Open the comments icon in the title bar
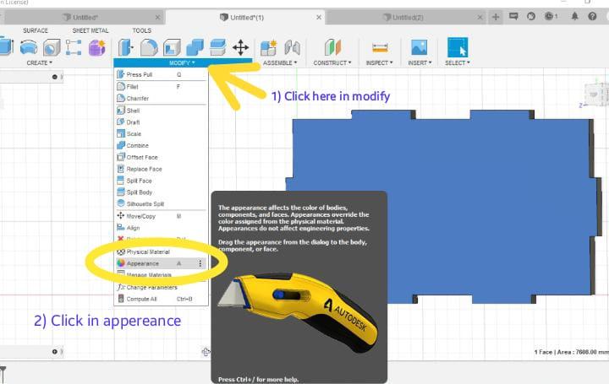 coord(513,16)
